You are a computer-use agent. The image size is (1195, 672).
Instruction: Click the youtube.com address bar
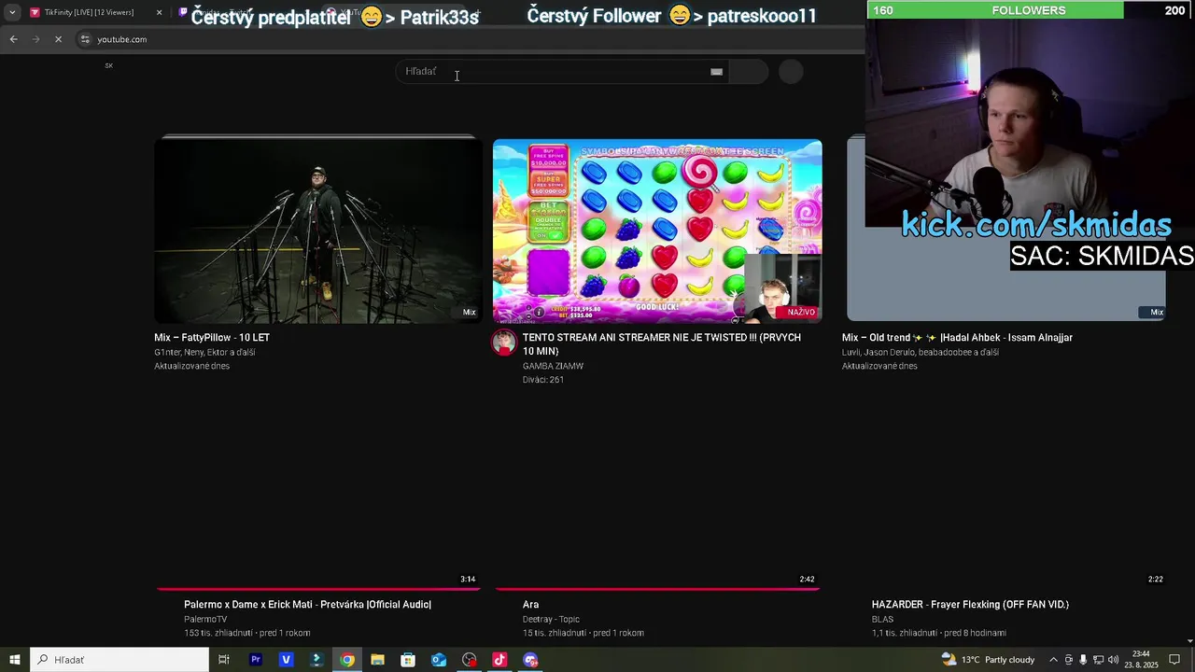pos(467,39)
